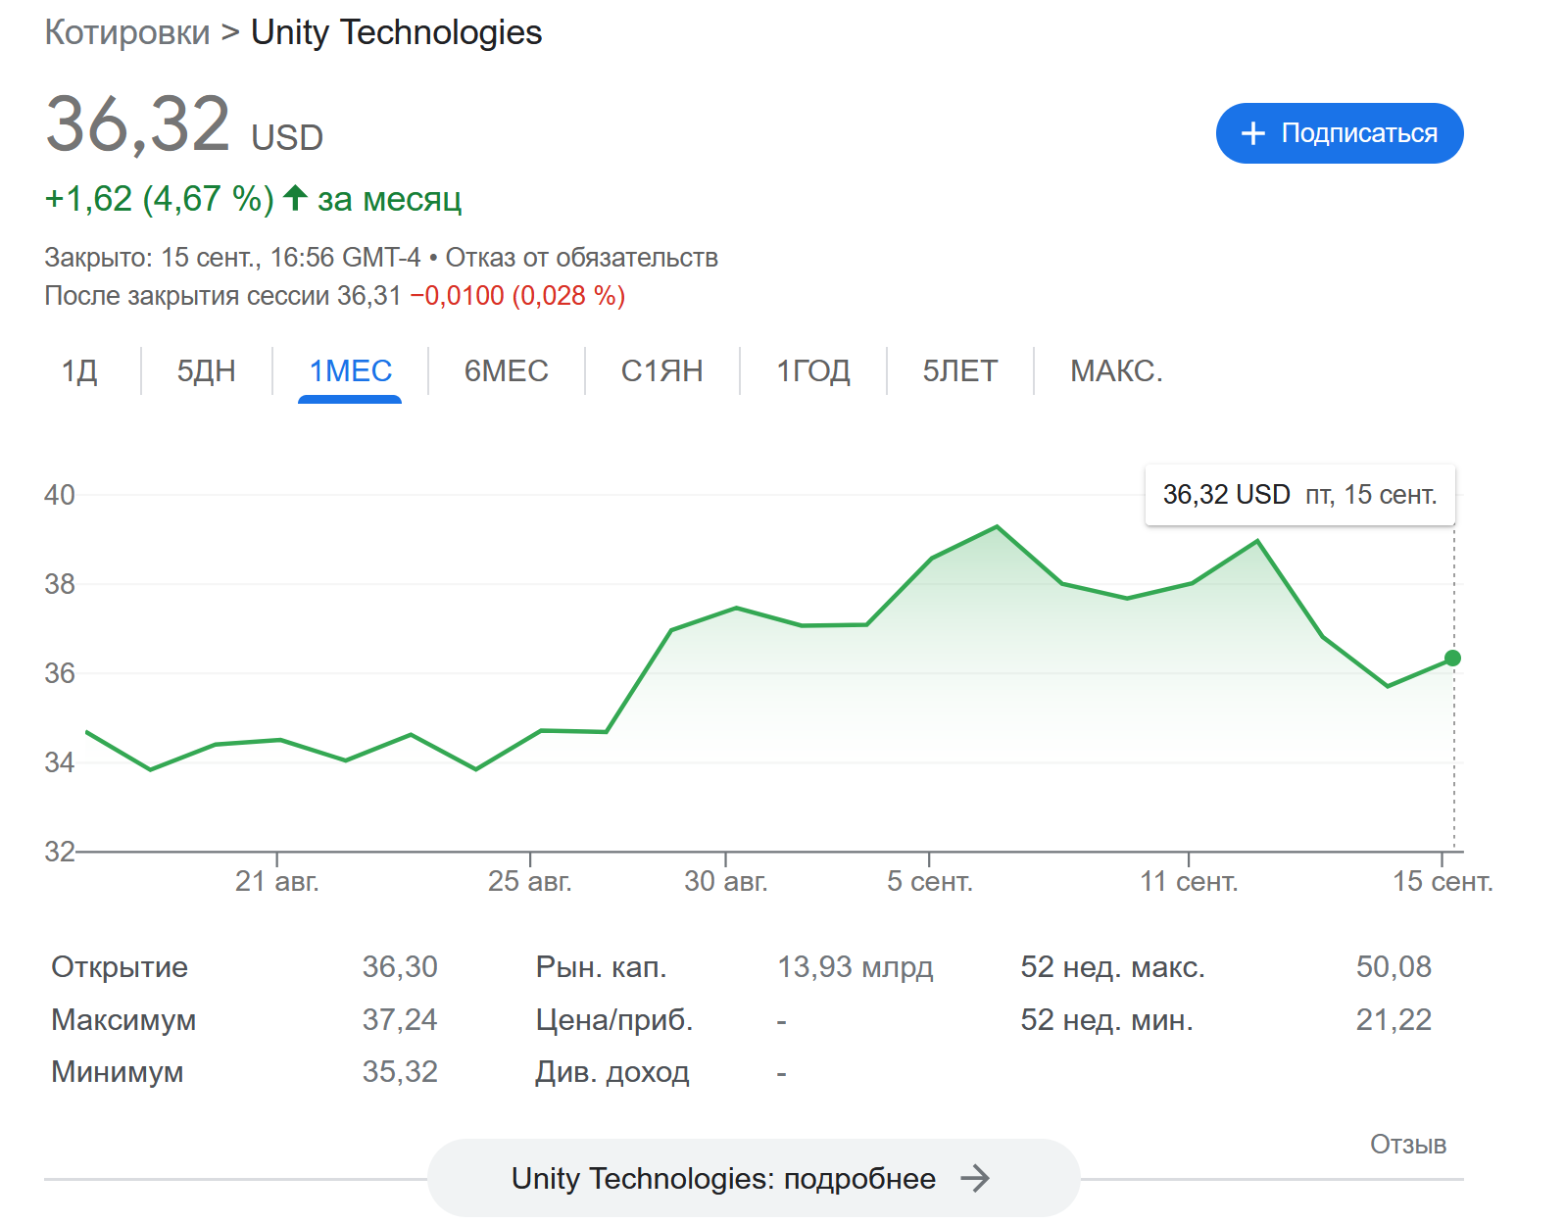Click the Максимум value 37,24

point(400,1020)
